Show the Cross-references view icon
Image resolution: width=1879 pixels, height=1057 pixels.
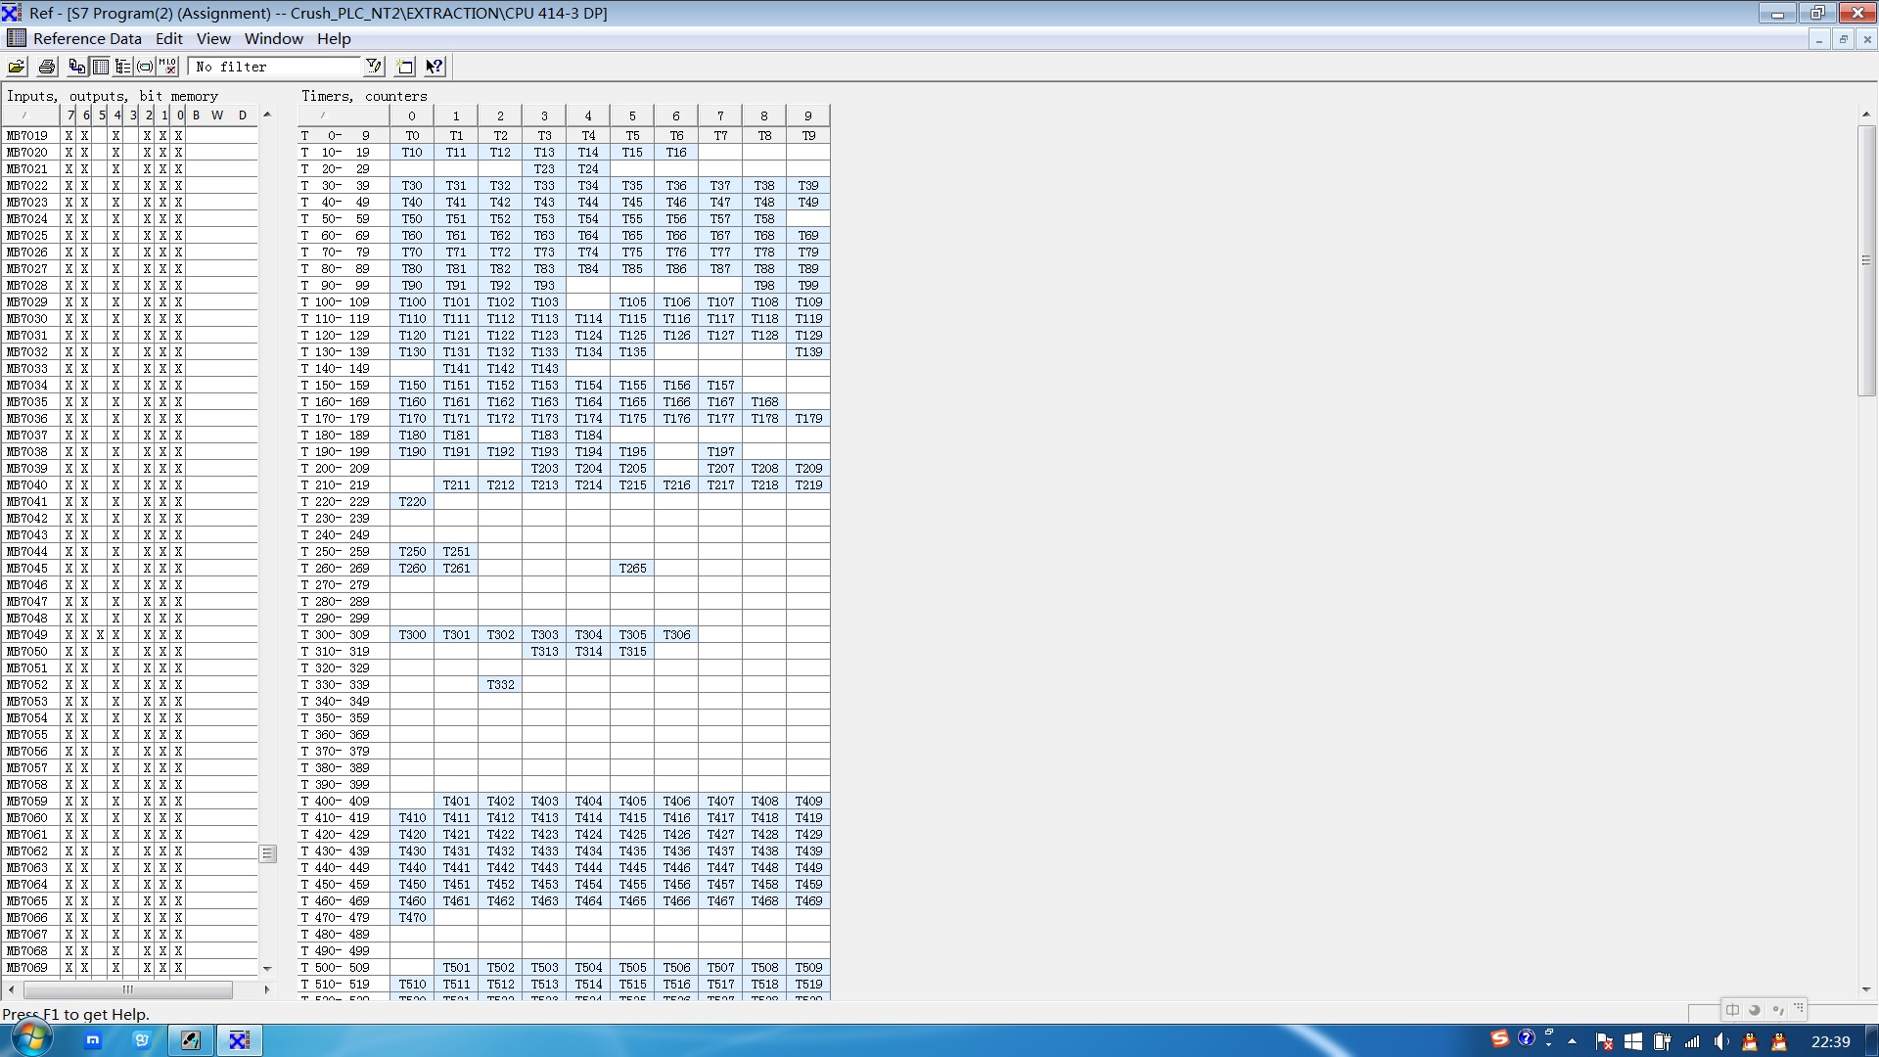[x=76, y=67]
